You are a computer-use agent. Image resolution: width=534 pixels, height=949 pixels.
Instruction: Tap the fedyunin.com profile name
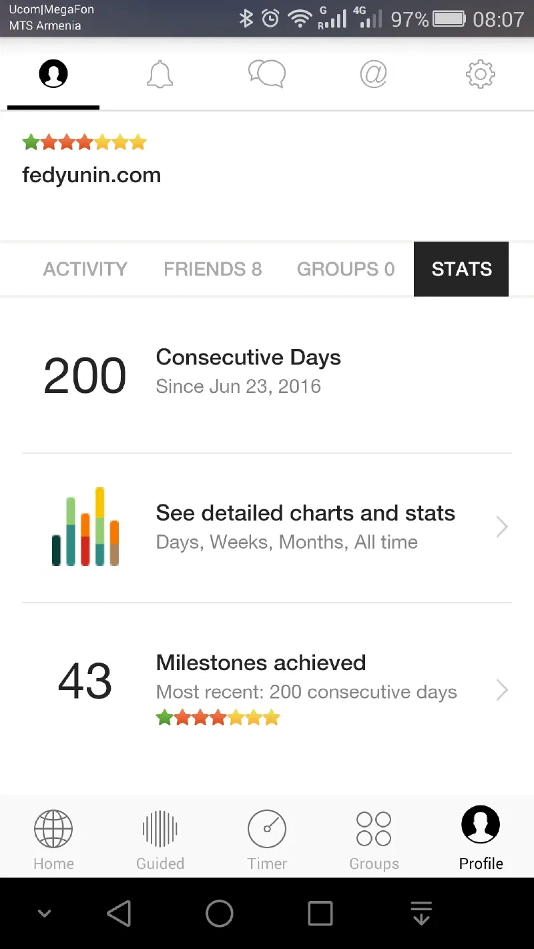tap(91, 176)
